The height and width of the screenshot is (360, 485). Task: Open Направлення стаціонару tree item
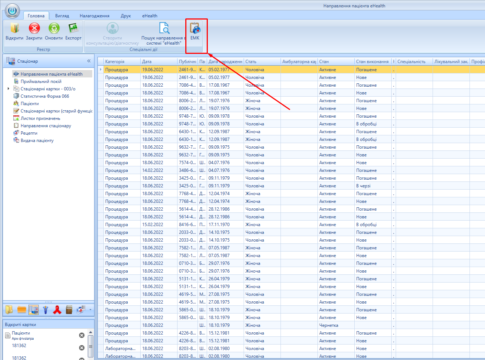[46, 126]
